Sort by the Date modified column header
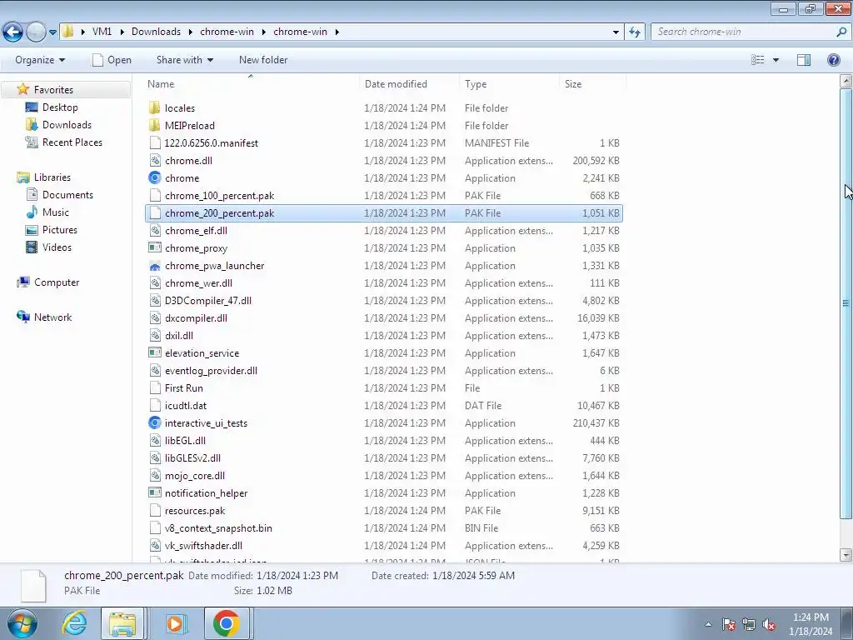853x640 pixels. (x=396, y=84)
